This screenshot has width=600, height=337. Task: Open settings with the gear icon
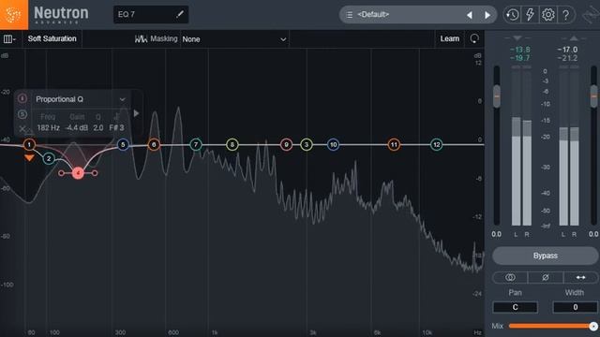coord(547,15)
